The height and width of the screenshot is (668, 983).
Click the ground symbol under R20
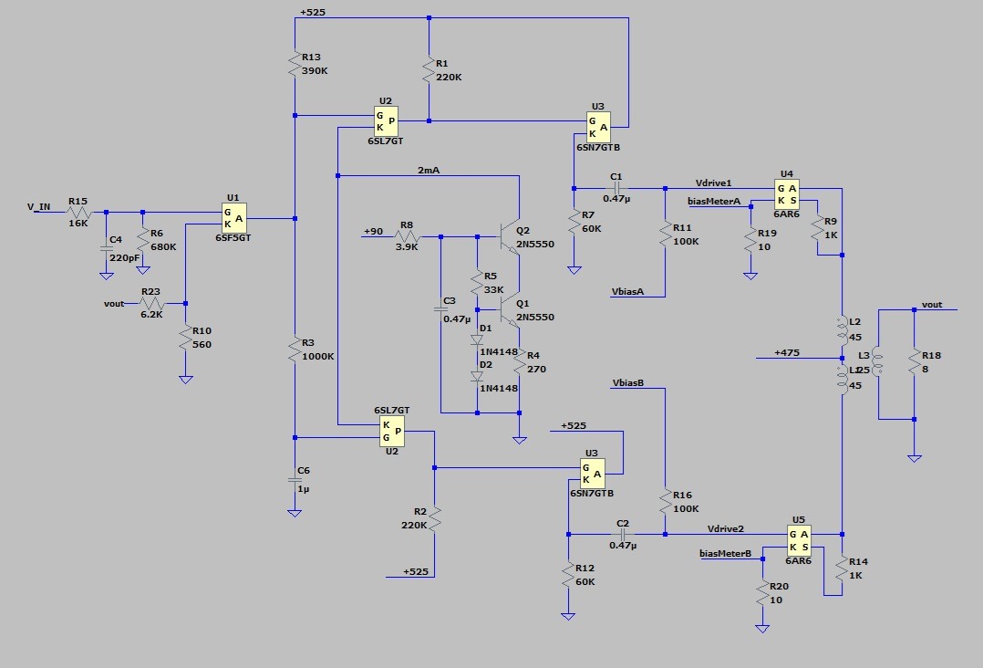click(x=762, y=629)
